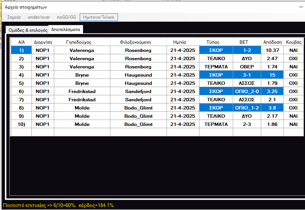Screen dimensions: 305x210
Task: Click the Τύπος column header
Action: click(213, 42)
